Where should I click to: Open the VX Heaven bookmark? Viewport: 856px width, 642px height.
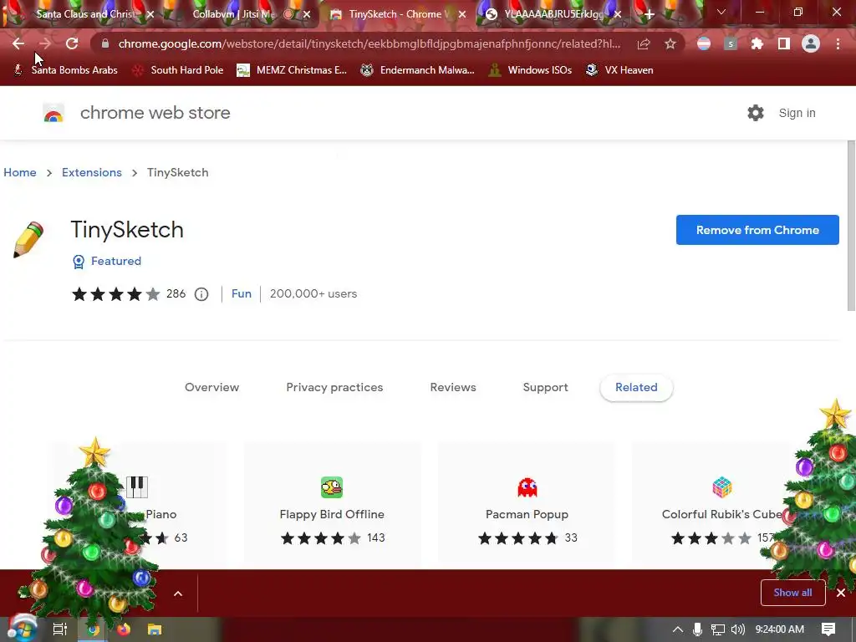coord(619,70)
